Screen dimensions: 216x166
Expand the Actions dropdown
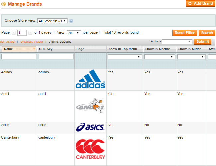[x=177, y=42]
